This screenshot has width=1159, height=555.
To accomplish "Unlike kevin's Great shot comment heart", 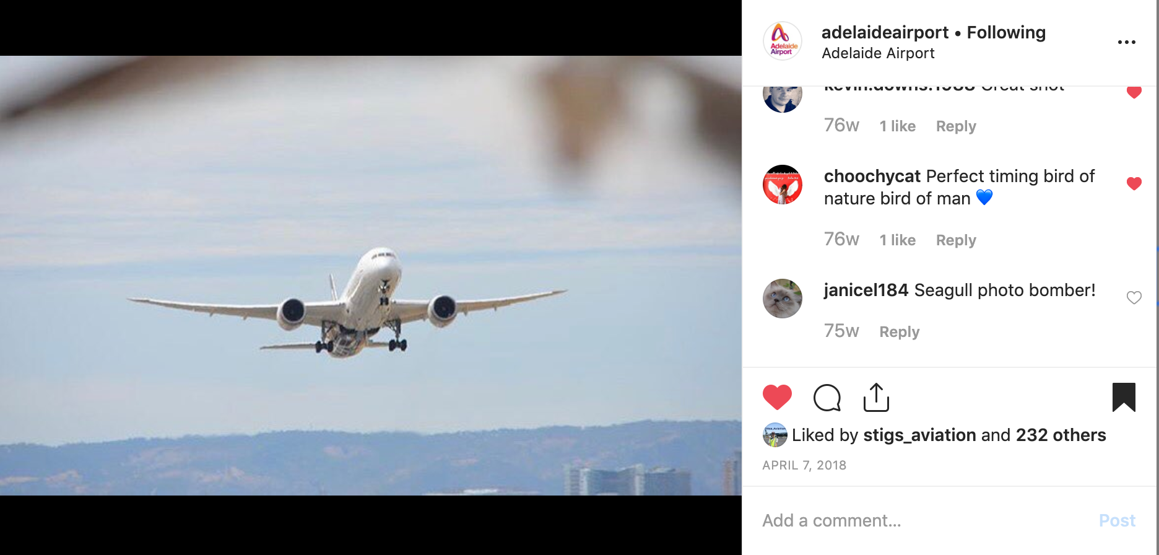I will (1134, 92).
